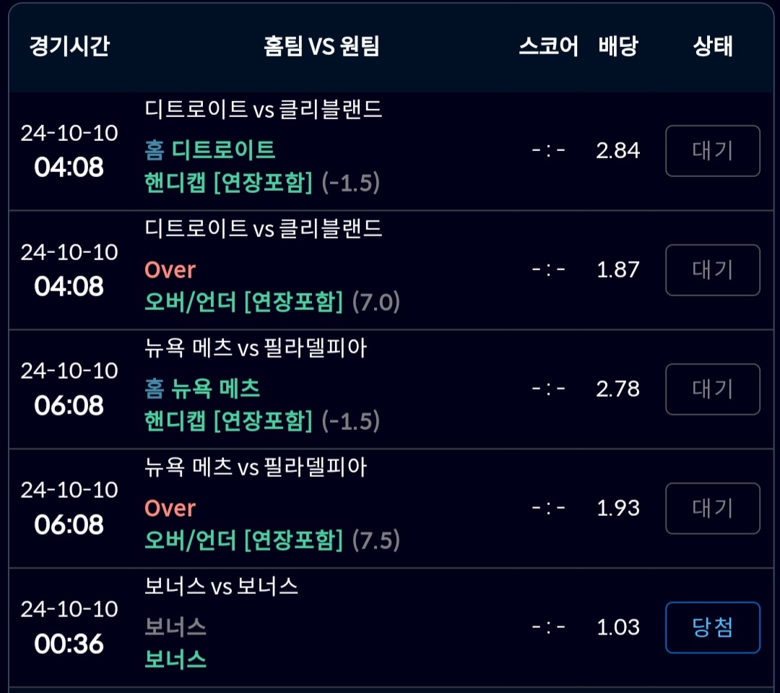Click the 2.84 odds value
Screen dimensions: 780x693
[x=617, y=150]
